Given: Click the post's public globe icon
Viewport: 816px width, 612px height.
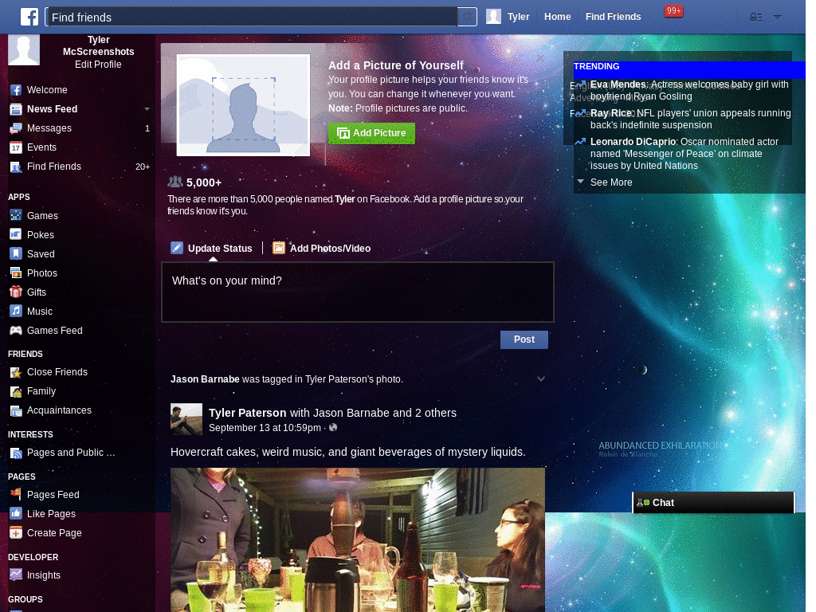Looking at the screenshot, I should [333, 427].
